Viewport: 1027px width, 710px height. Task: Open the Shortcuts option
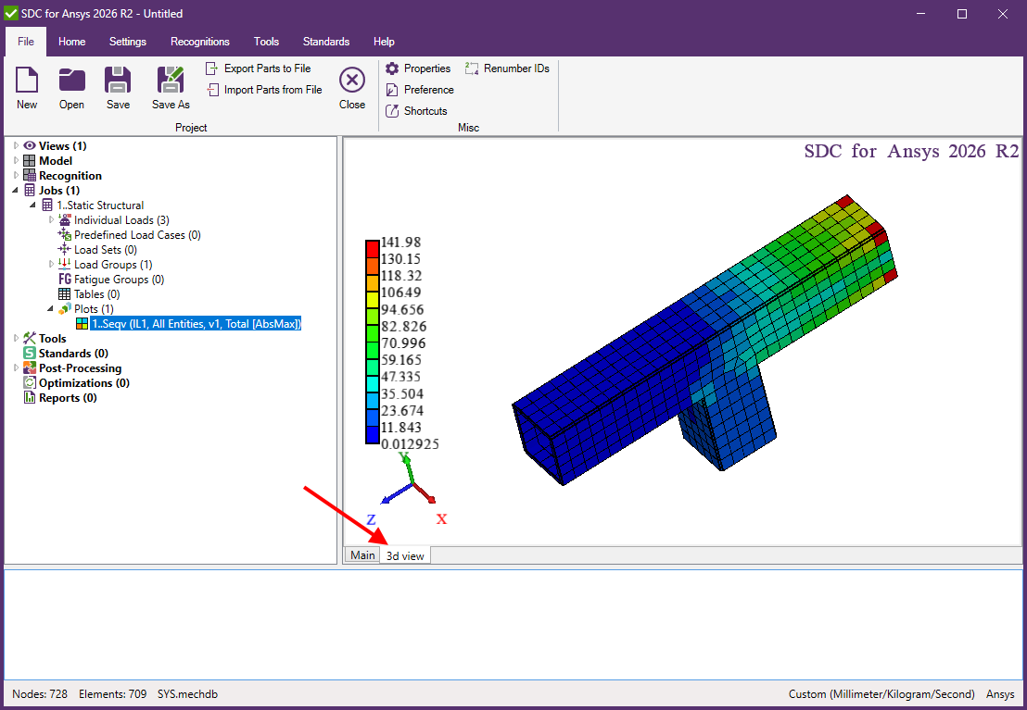(416, 111)
